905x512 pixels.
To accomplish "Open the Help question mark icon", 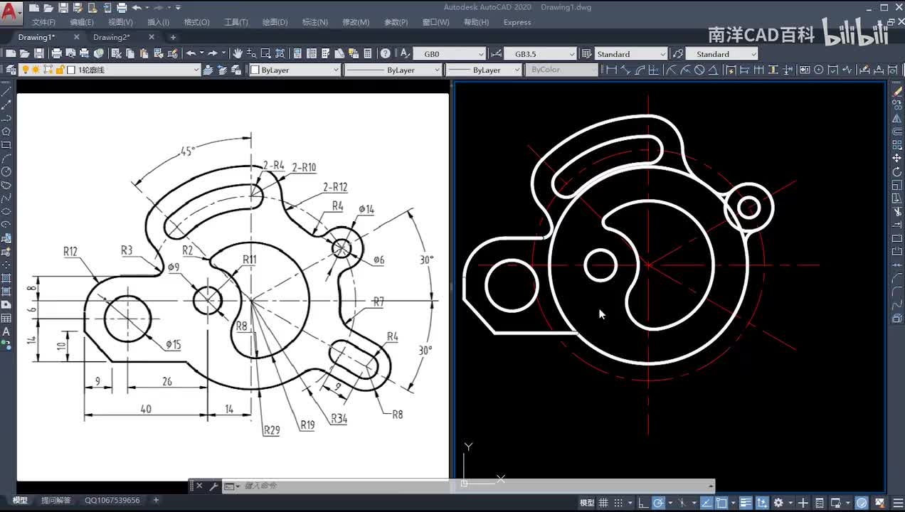I will click(385, 53).
